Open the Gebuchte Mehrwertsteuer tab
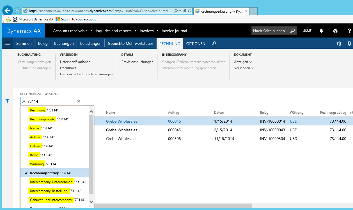The height and width of the screenshot is (210, 353). pos(130,43)
